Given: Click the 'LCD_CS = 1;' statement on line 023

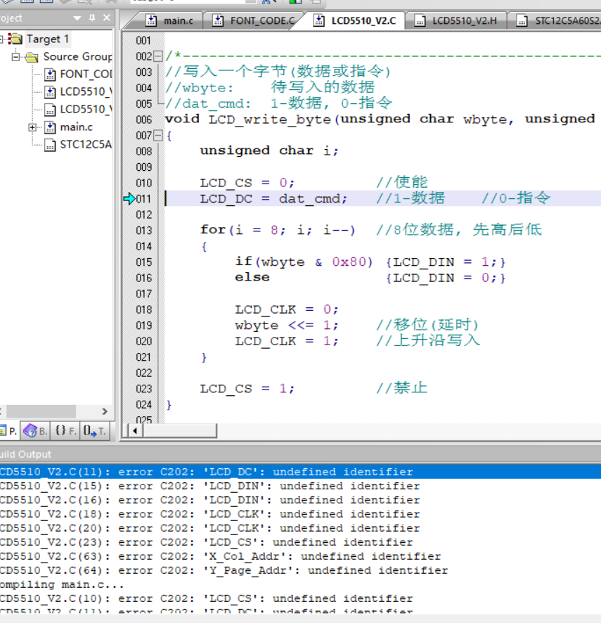Looking at the screenshot, I should click(247, 389).
